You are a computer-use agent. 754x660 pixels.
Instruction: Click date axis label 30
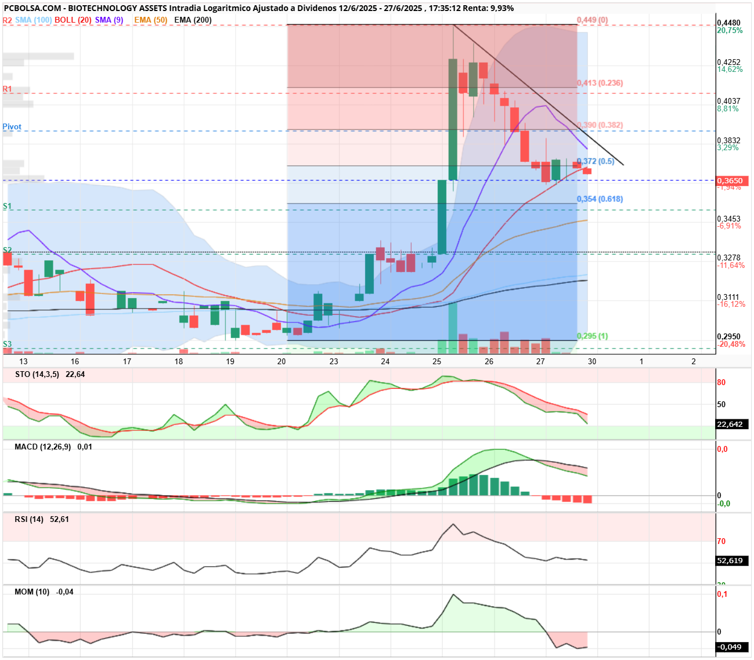[592, 361]
